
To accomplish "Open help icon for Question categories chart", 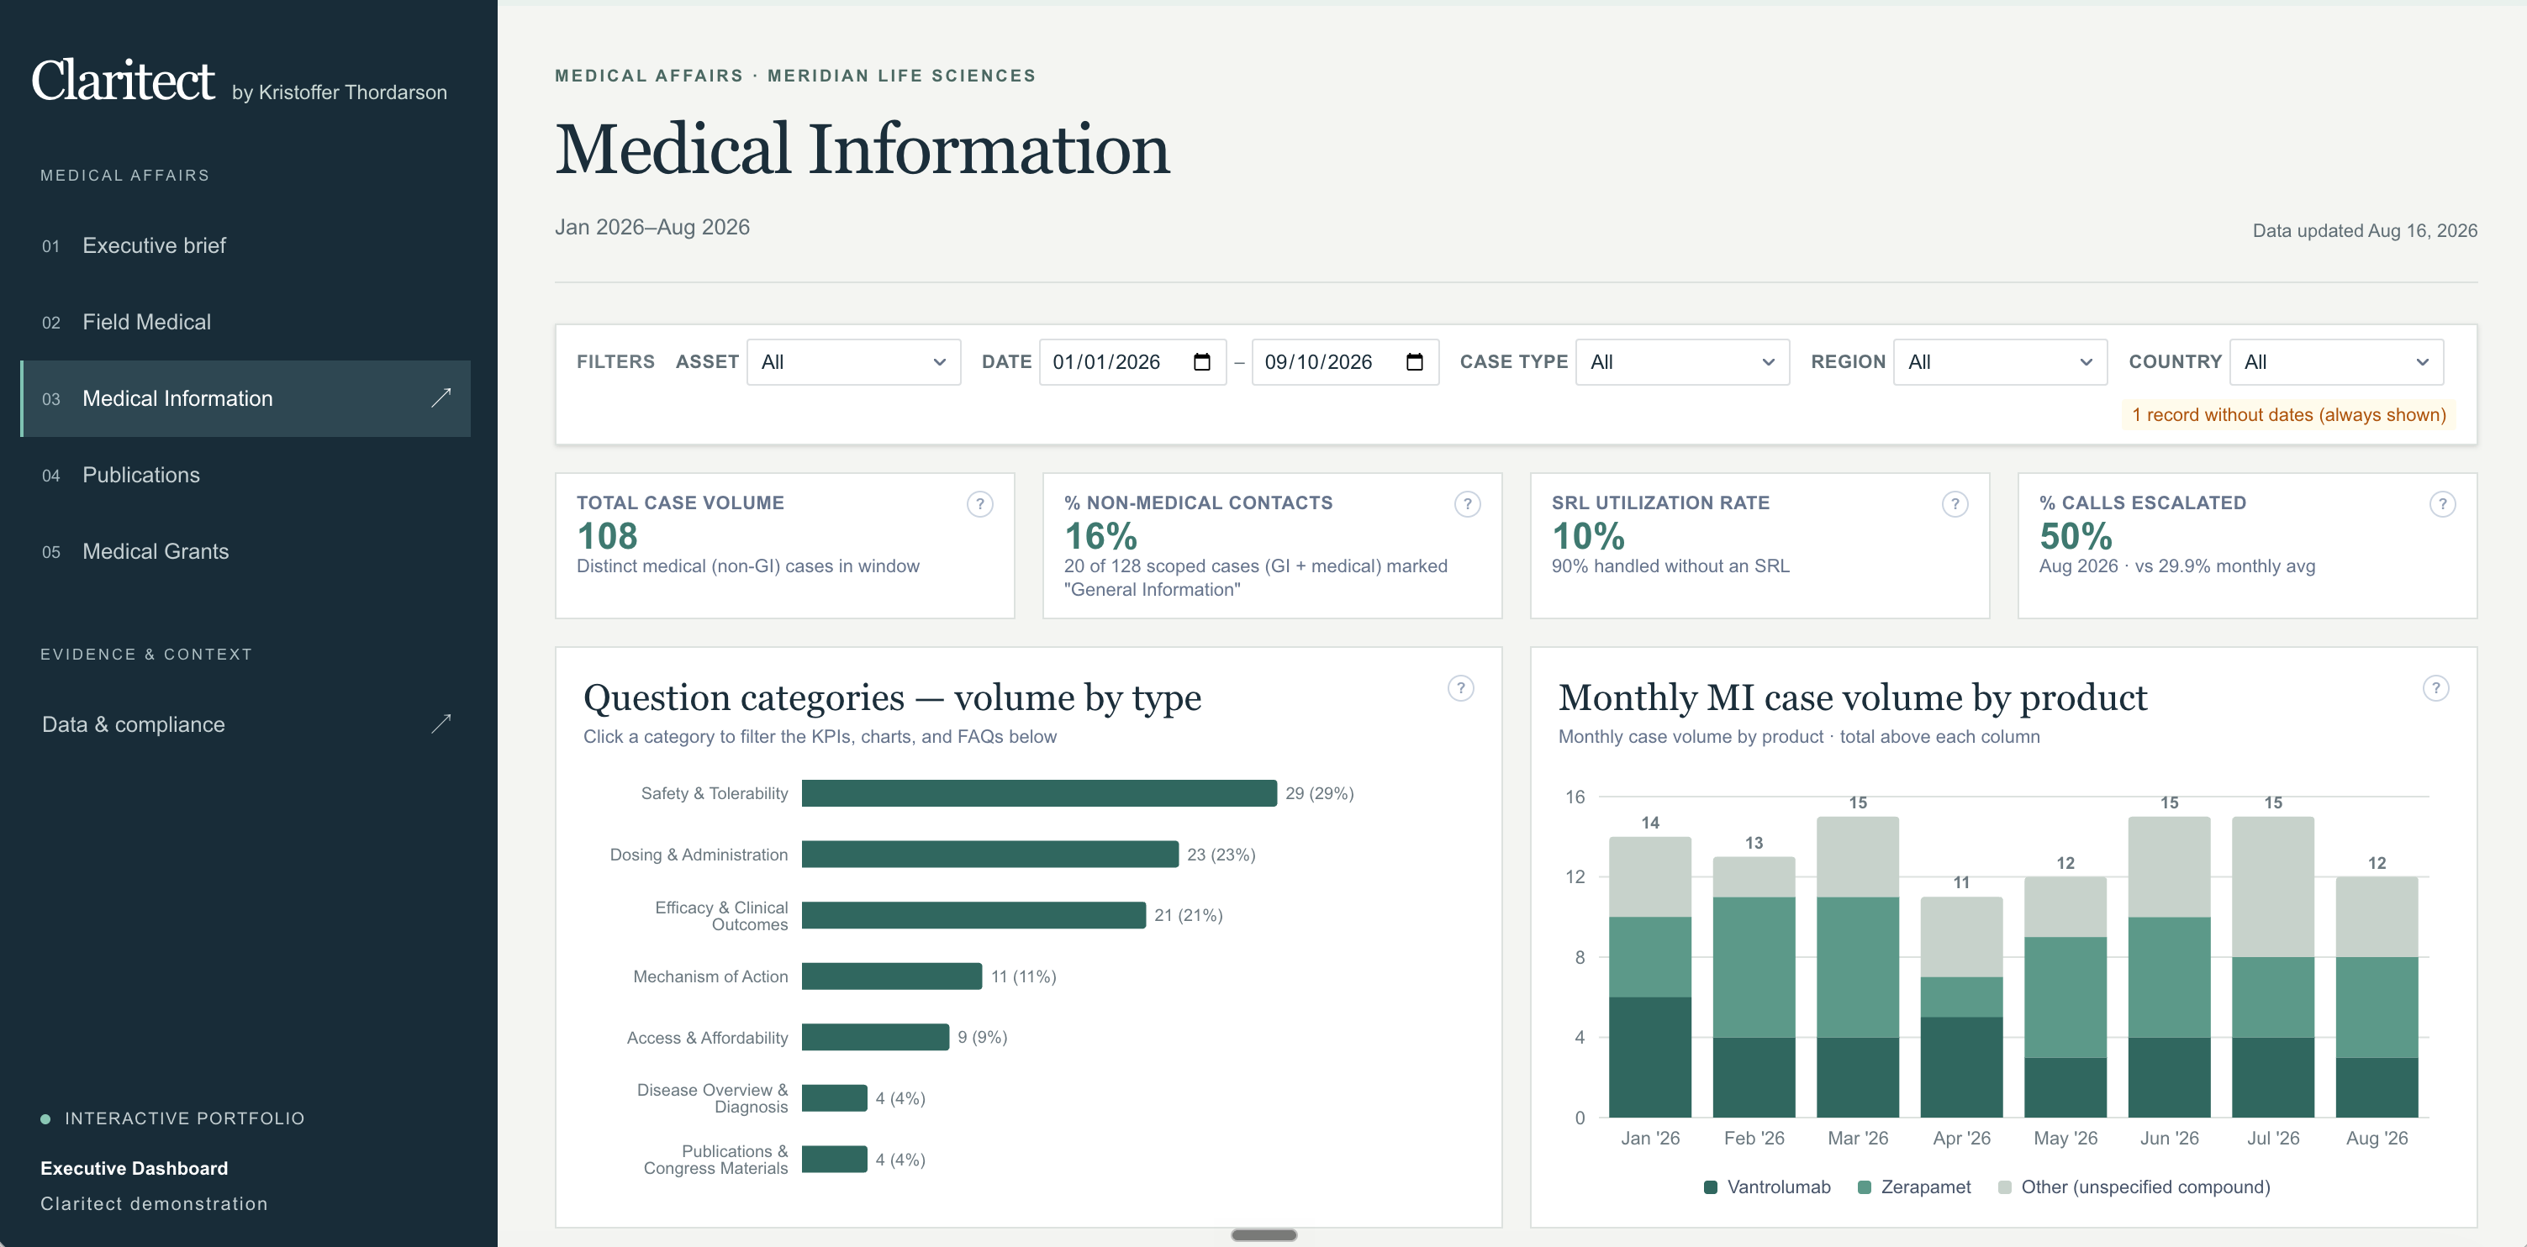I will click(1461, 688).
